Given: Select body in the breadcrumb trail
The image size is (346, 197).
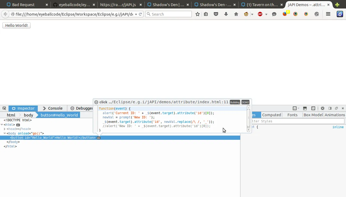Looking at the screenshot, I should [x=28, y=115].
